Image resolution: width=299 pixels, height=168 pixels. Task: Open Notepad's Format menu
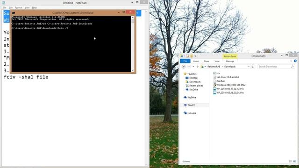(19, 7)
